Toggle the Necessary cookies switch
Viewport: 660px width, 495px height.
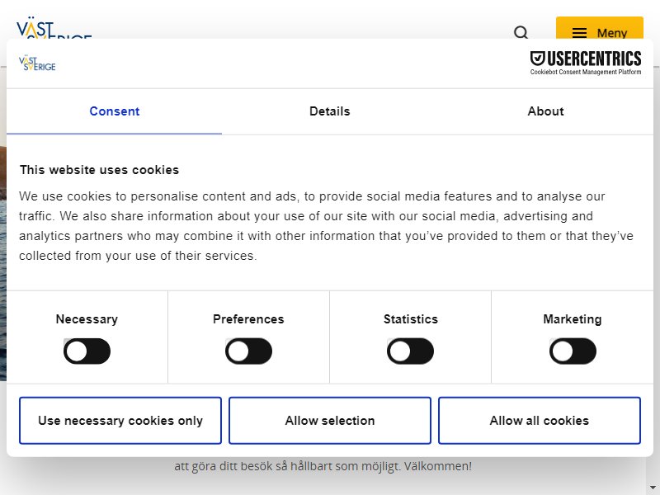[x=87, y=351]
